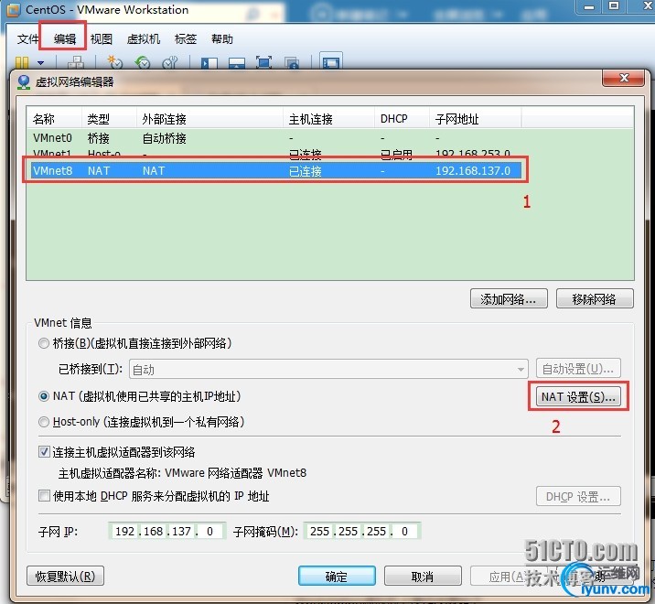Take a snapshot using the clock-star icon

pyautogui.click(x=115, y=63)
